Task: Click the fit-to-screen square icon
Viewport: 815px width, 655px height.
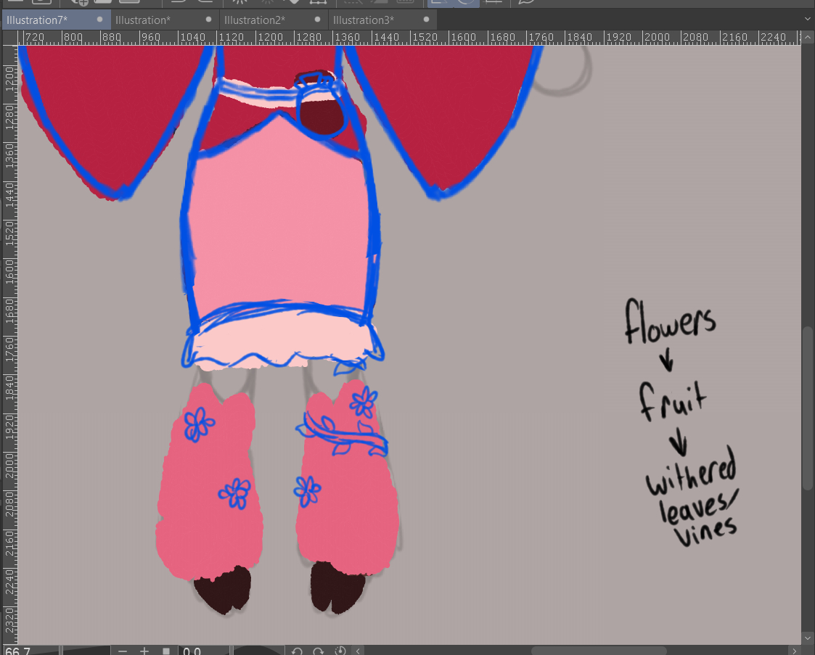Action: pyautogui.click(x=166, y=651)
